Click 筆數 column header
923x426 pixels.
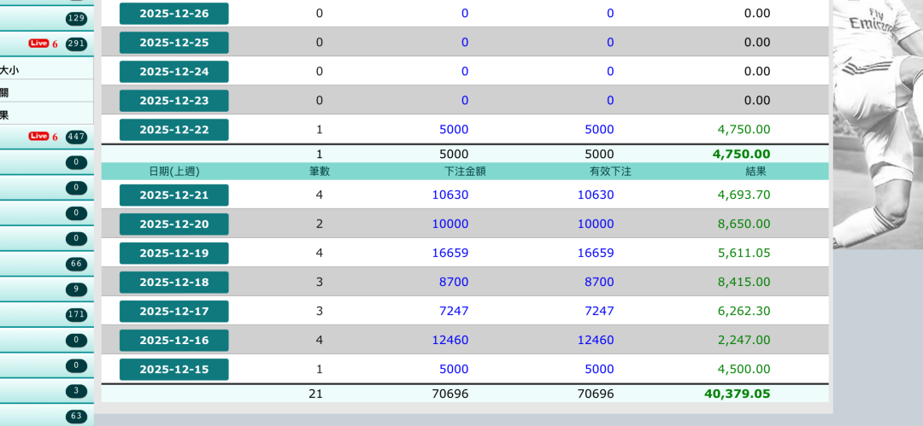[x=320, y=172]
